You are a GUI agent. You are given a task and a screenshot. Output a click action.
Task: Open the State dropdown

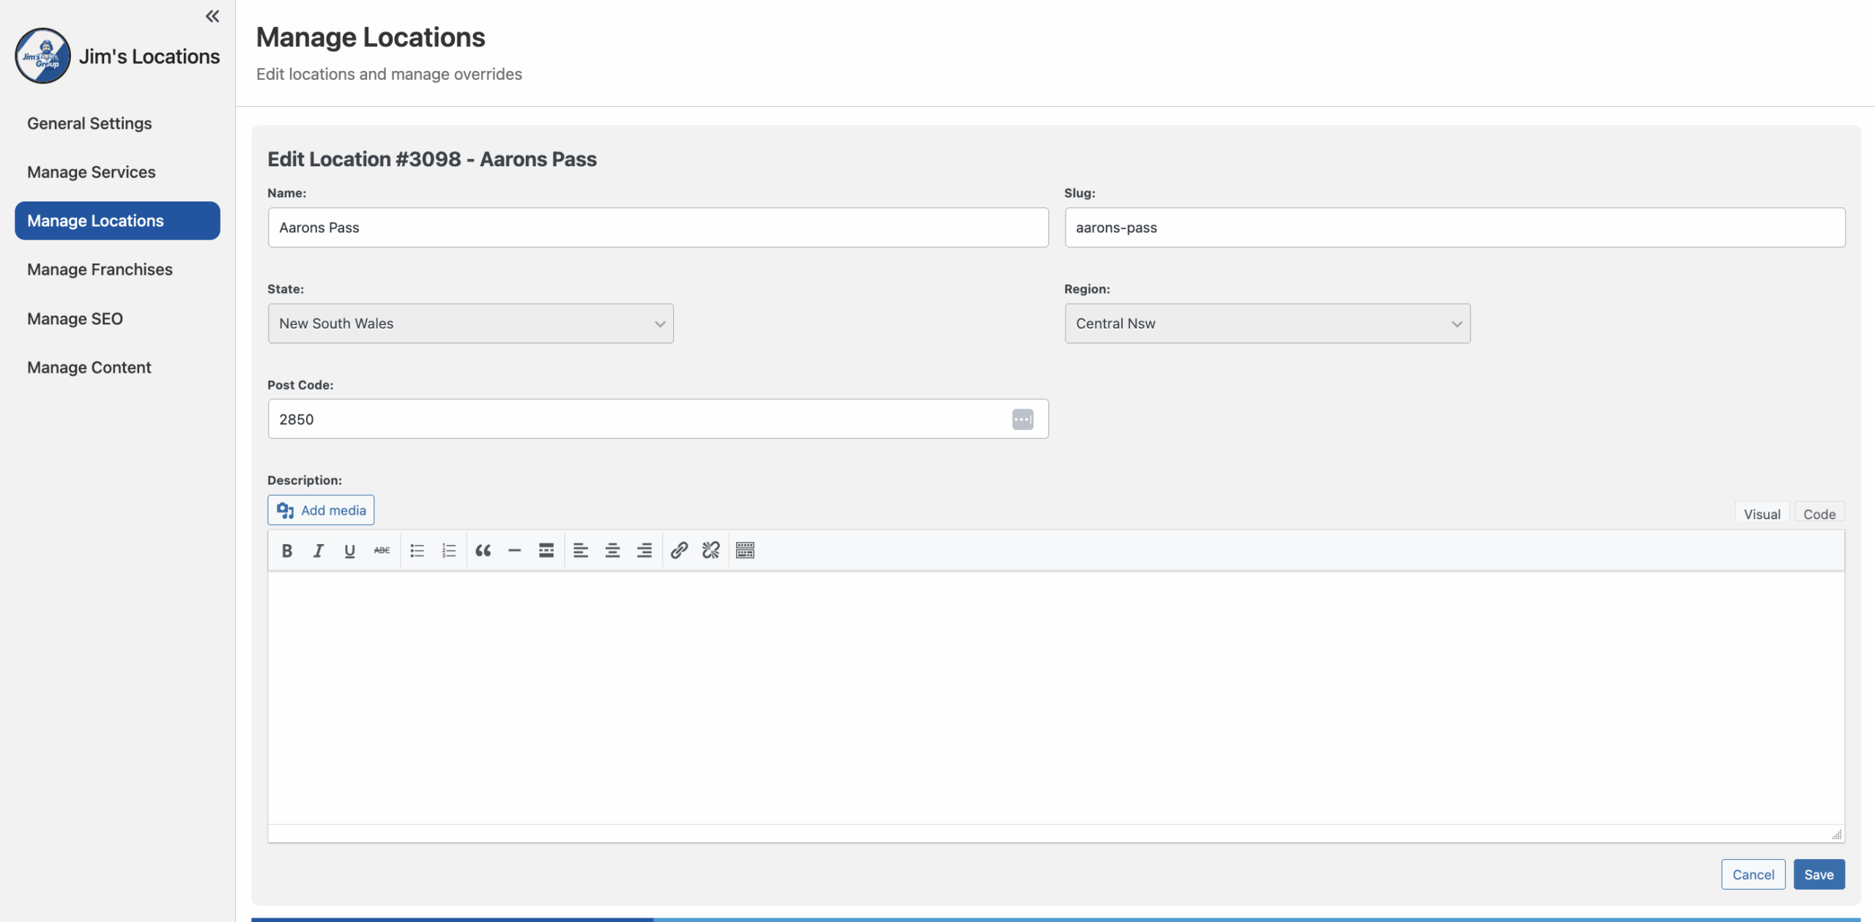470,324
